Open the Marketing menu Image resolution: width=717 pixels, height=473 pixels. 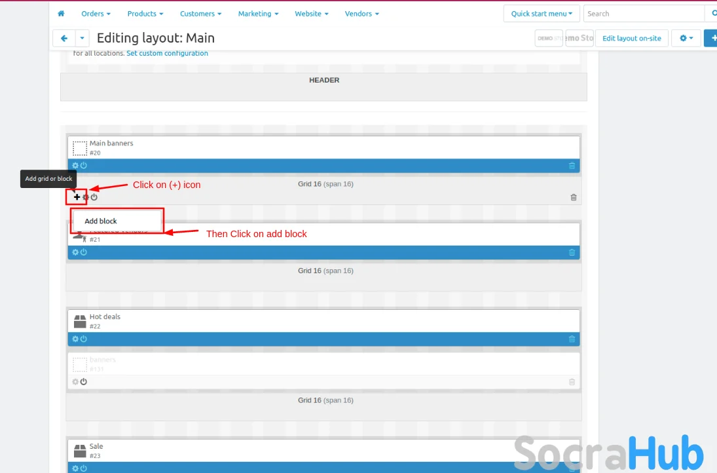[x=258, y=14]
